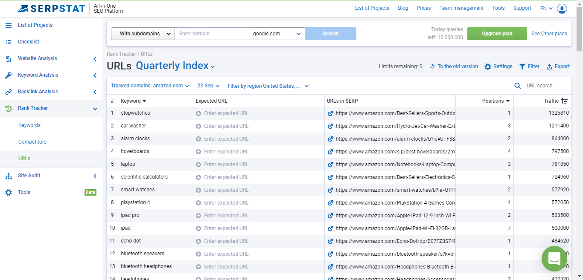Viewport: 583px width, 280px height.
Task: Expand the Keyword Analysis chevron
Action: point(95,75)
